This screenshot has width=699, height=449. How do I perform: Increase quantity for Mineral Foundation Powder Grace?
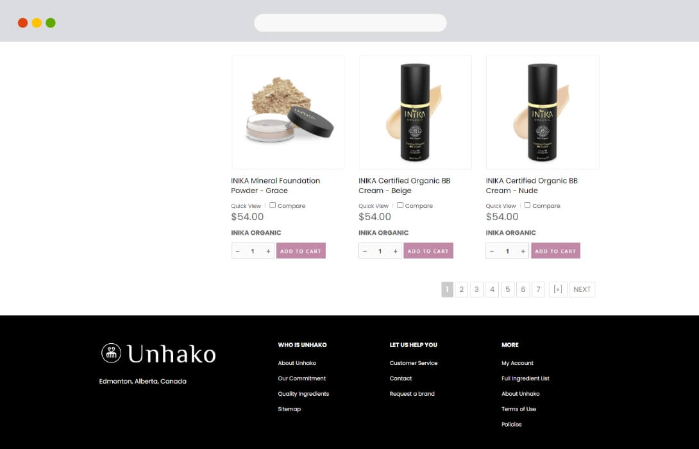pos(268,251)
